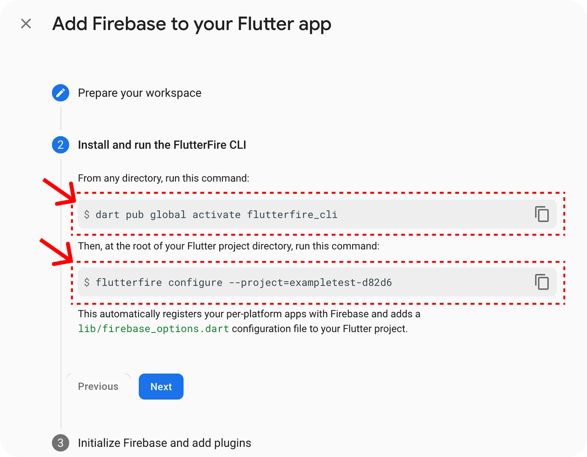Screen dimensions: 587x457
Task: Click the Previous button
Action: pyautogui.click(x=98, y=386)
